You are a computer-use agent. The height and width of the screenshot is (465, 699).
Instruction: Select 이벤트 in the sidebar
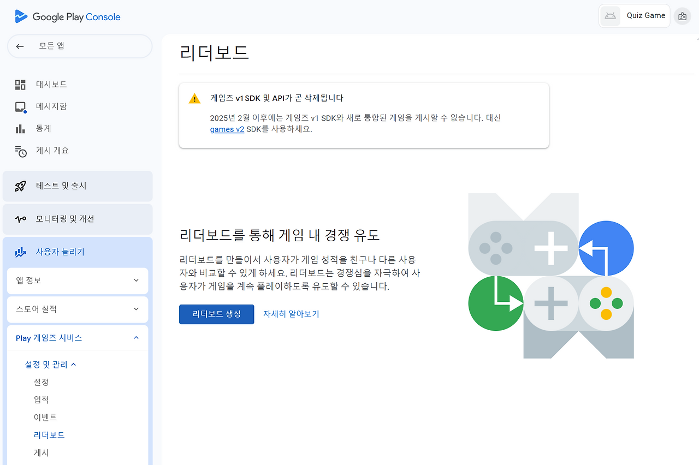point(45,418)
